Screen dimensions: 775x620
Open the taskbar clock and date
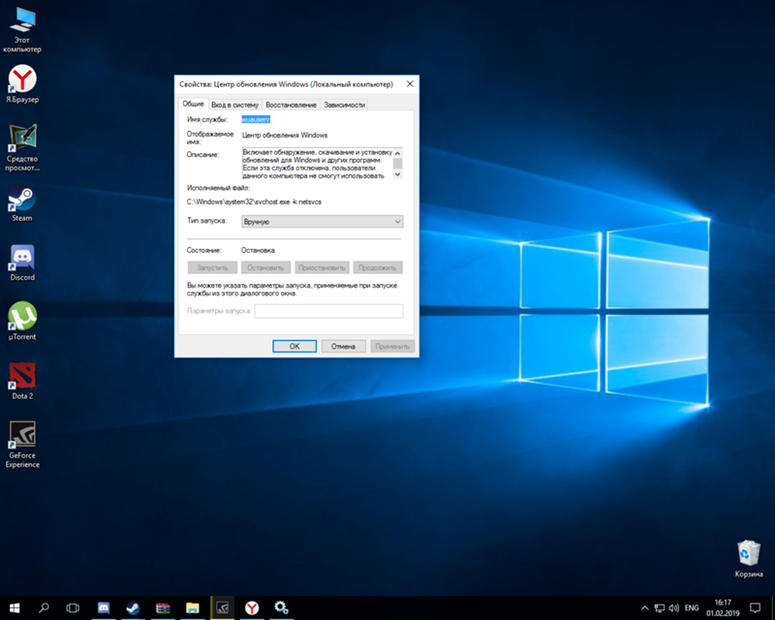click(x=723, y=608)
